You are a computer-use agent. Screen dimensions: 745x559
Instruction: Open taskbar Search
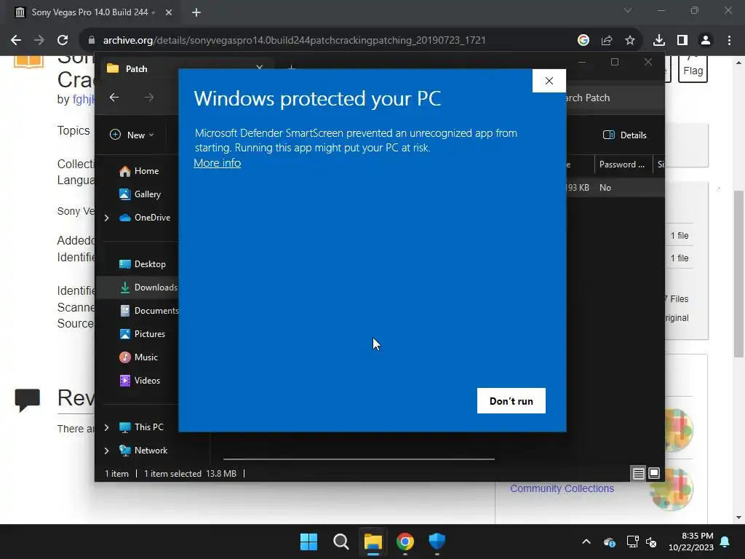341,542
